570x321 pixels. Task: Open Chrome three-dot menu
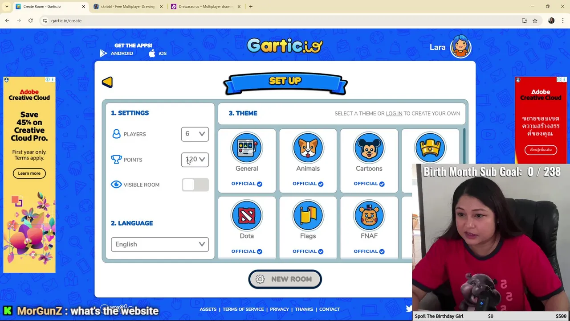[563, 21]
